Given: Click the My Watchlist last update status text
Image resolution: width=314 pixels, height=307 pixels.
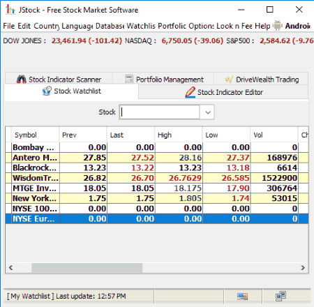Looking at the screenshot, I should click(x=66, y=296).
